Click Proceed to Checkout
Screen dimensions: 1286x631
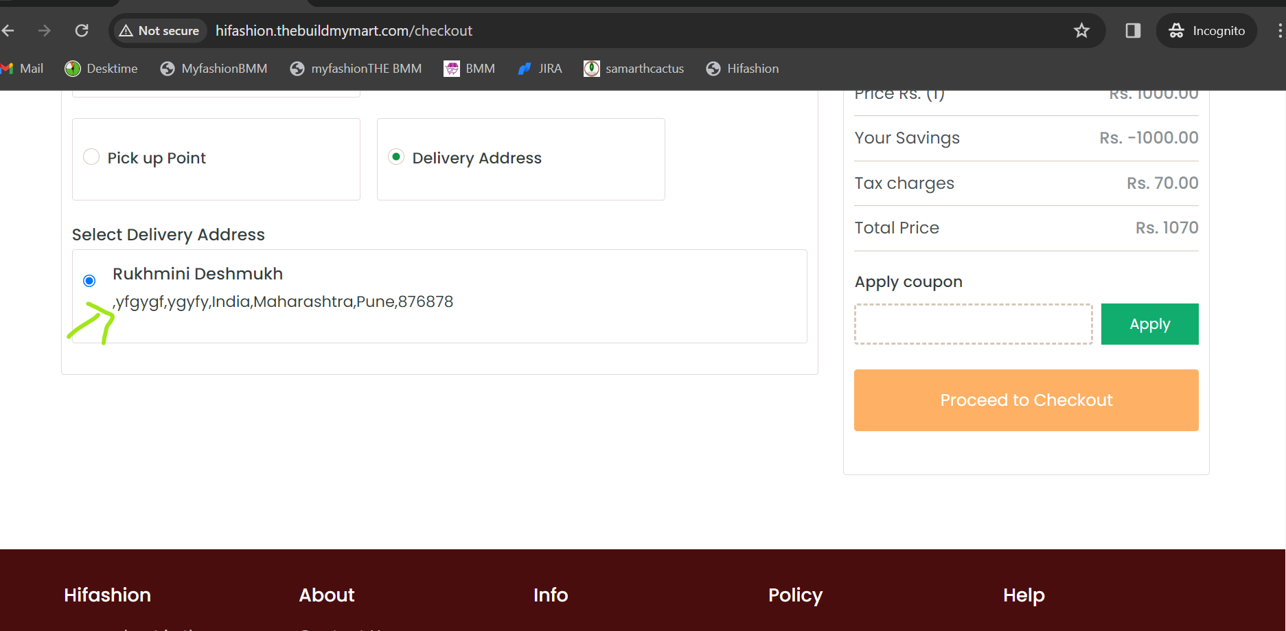coord(1026,400)
